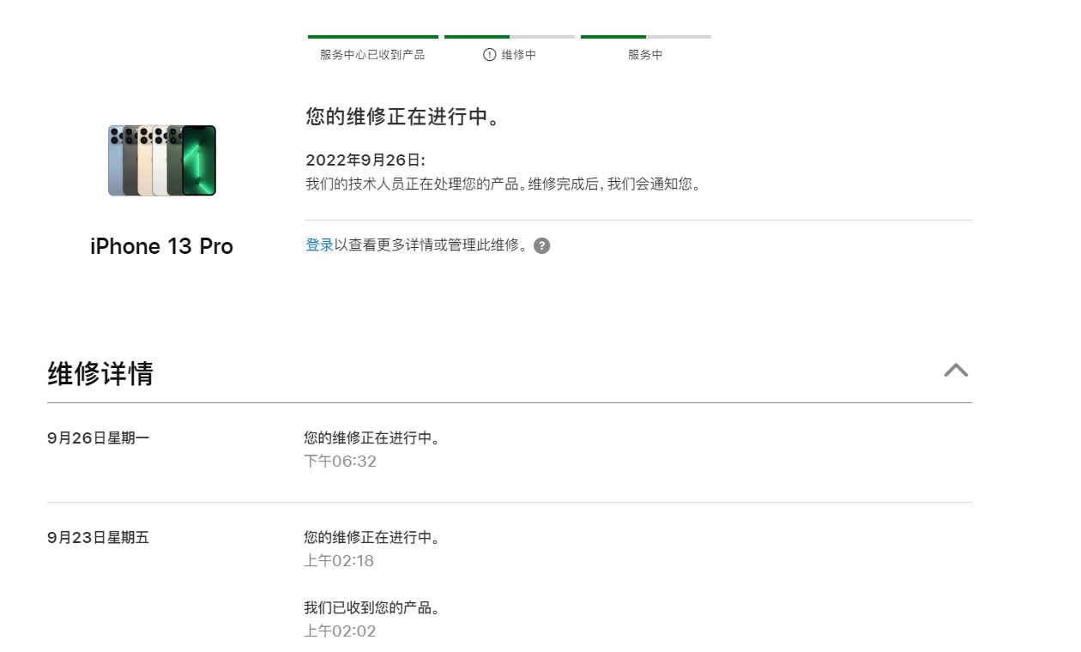Click the iPhone 13 Pro product image
The image size is (1081, 652).
[162, 160]
